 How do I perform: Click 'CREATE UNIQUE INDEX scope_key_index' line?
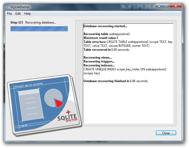pos(125,69)
